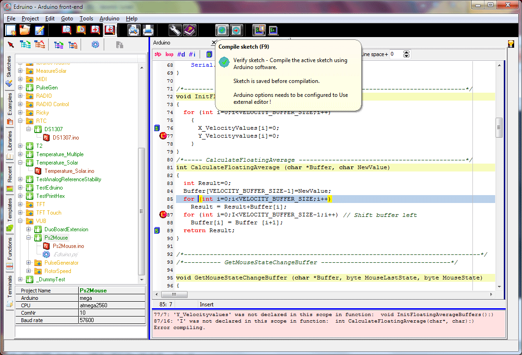Click the error marker on line 87

click(x=163, y=215)
